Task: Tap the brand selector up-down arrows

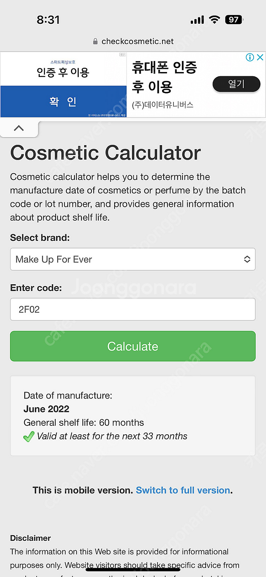Action: (247, 259)
